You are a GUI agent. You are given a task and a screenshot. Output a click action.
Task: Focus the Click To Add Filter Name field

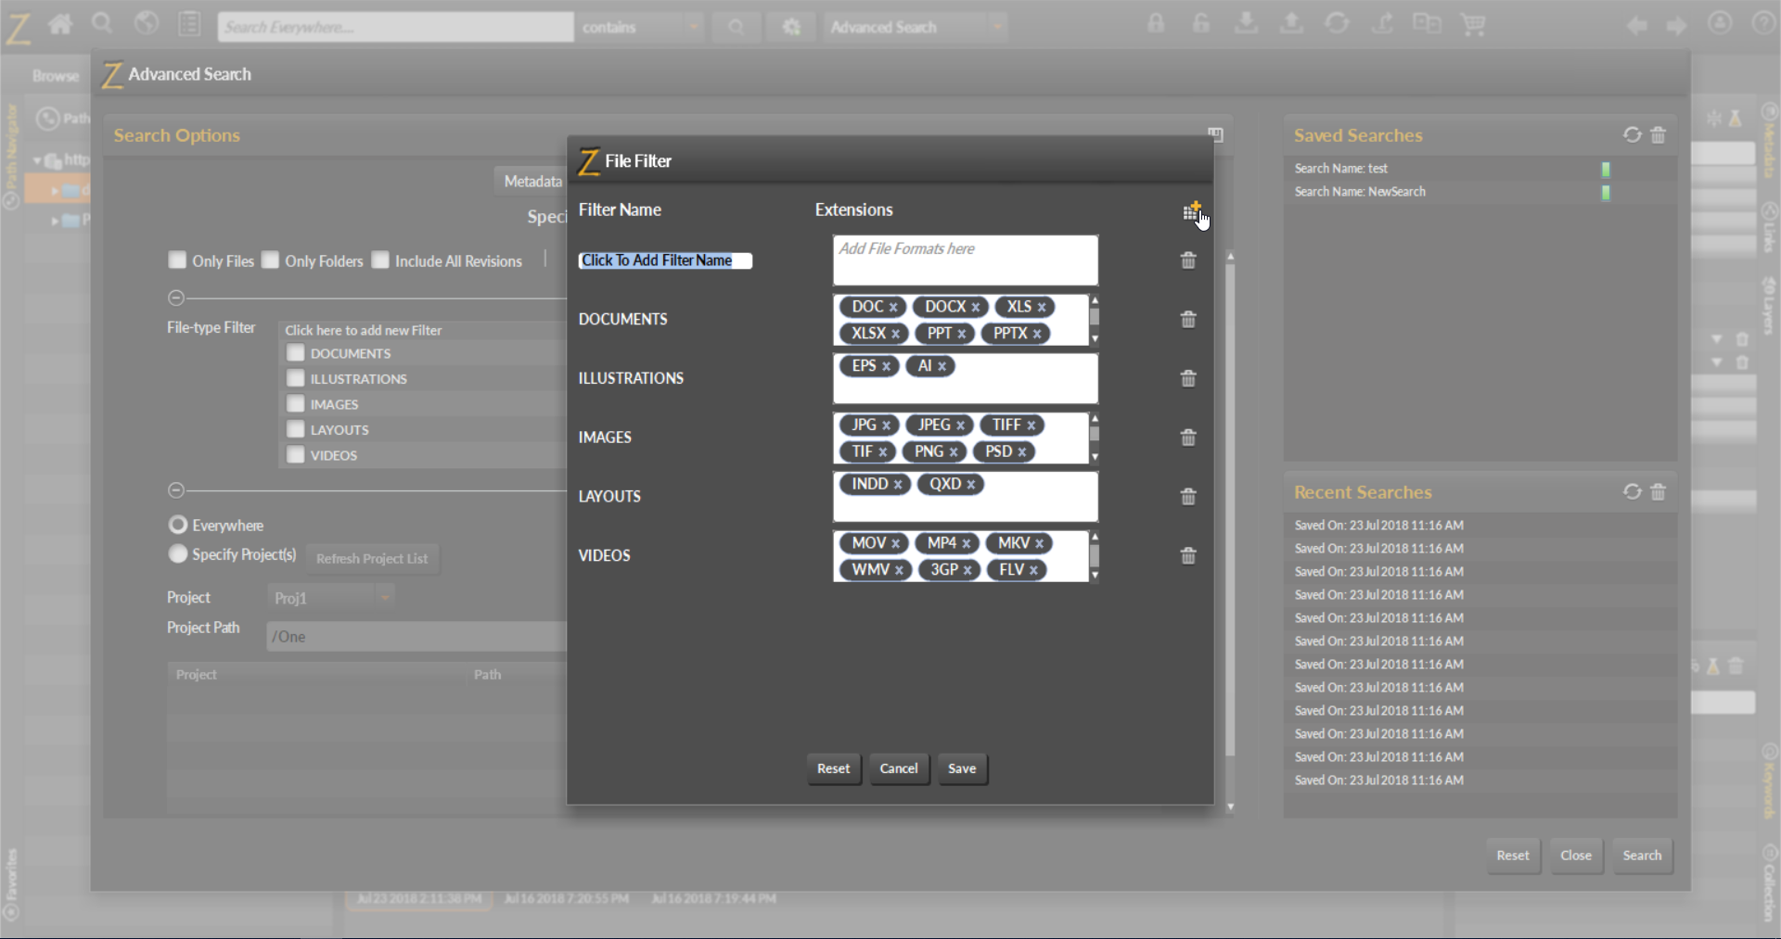664,260
